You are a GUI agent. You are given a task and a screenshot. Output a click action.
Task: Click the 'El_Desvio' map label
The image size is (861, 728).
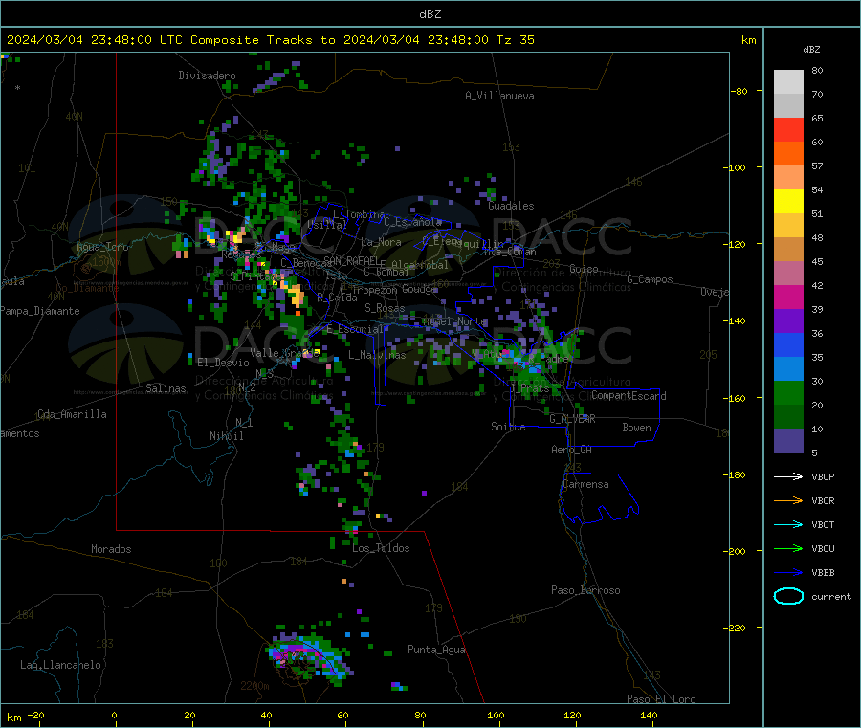(x=223, y=363)
